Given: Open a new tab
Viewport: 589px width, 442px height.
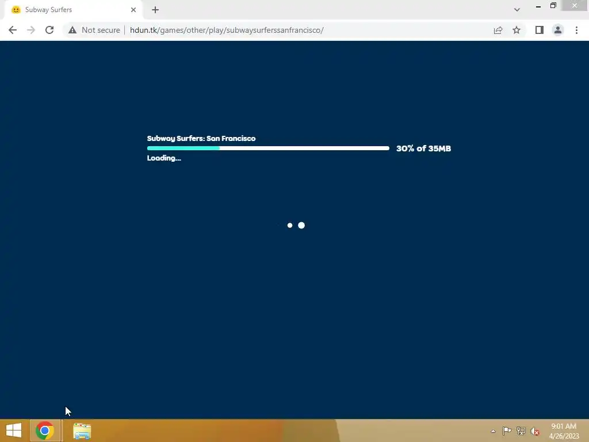Looking at the screenshot, I should click(x=155, y=10).
